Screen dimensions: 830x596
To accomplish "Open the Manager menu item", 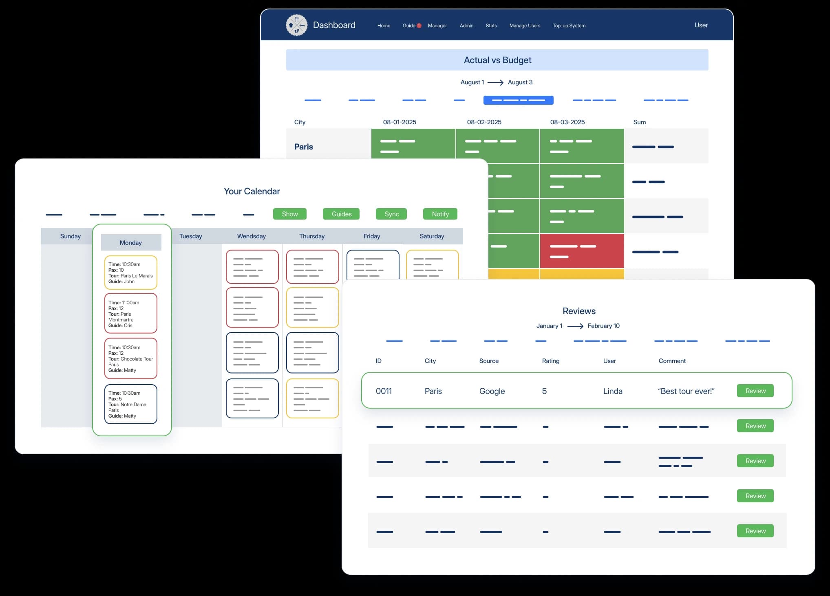I will point(437,26).
